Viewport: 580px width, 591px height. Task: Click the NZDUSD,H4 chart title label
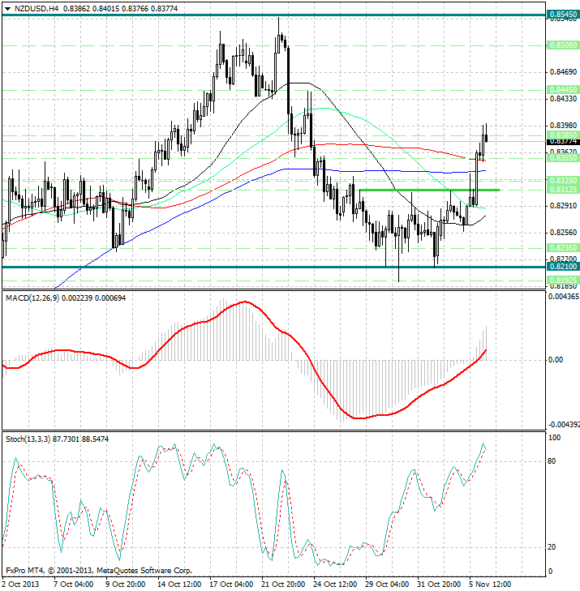[x=32, y=8]
